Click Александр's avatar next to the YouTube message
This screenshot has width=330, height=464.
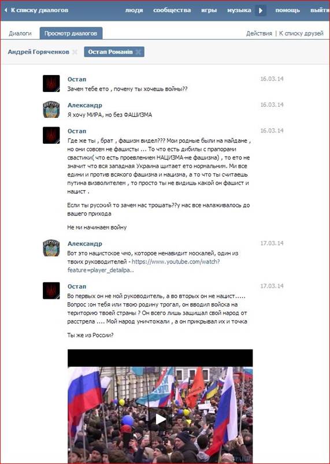coord(51,248)
